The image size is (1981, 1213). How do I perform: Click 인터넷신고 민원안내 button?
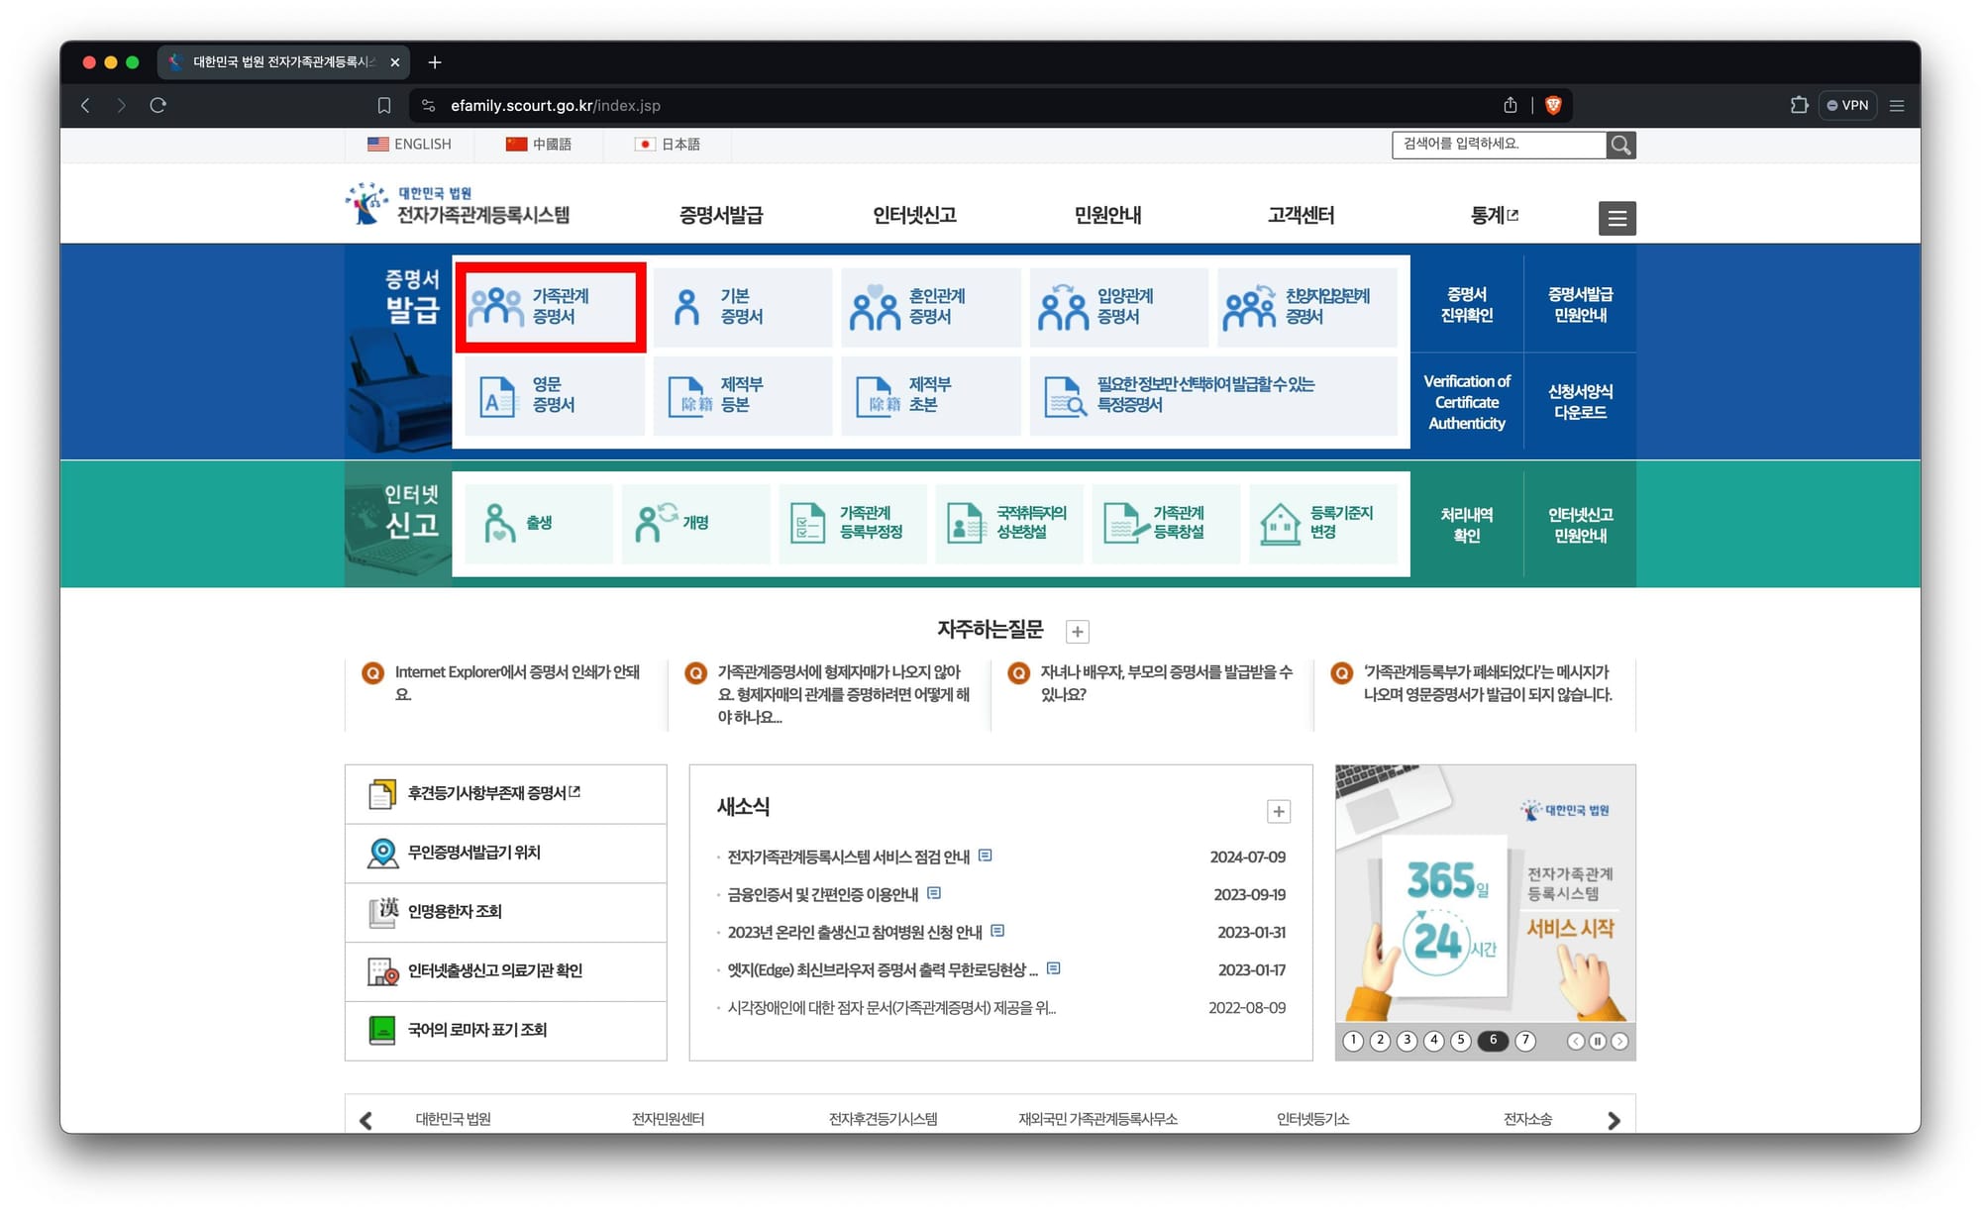pos(1580,525)
